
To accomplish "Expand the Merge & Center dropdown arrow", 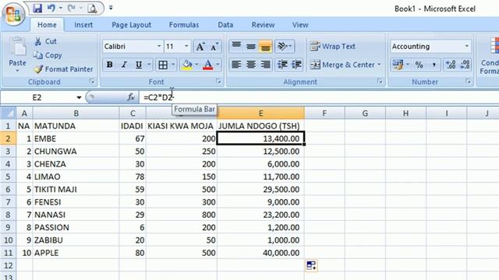I will (380, 65).
